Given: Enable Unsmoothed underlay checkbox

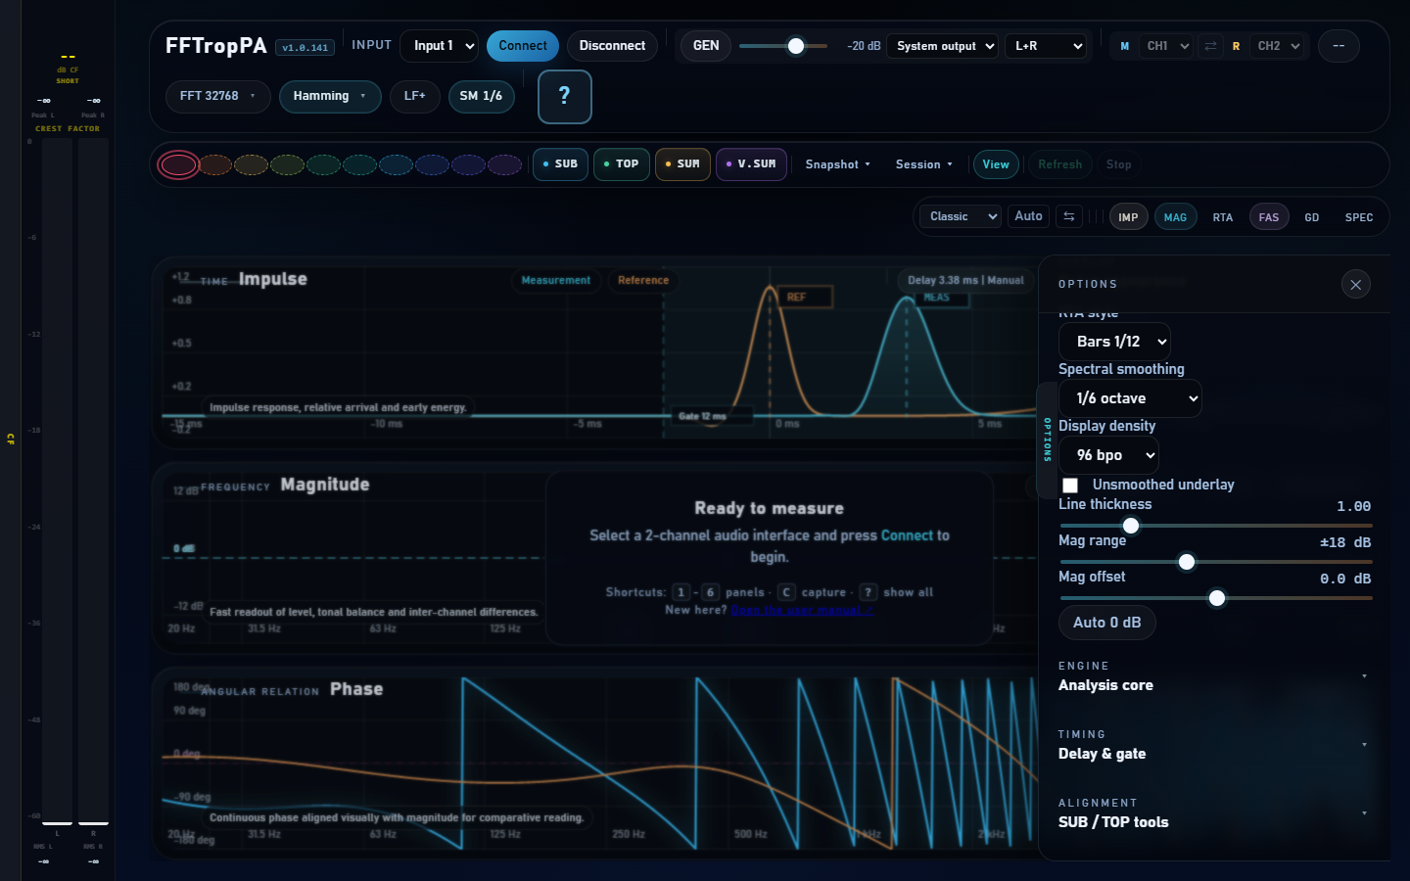Looking at the screenshot, I should tap(1070, 486).
